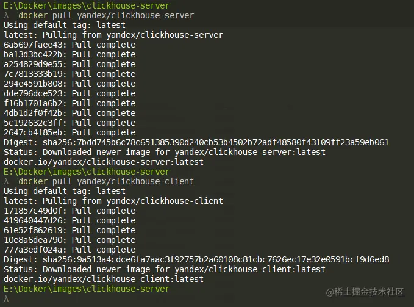Click the 'docker pull yandex/clickhouse-client' command line
The image size is (414, 307).
point(106,181)
